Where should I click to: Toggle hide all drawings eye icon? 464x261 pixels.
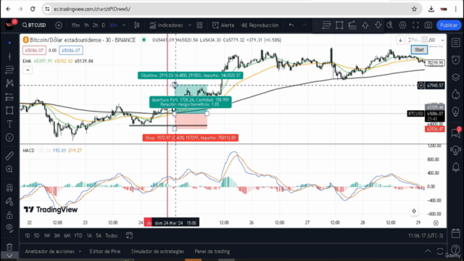9,228
